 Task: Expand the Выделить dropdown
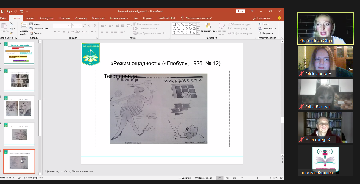(x=267, y=33)
